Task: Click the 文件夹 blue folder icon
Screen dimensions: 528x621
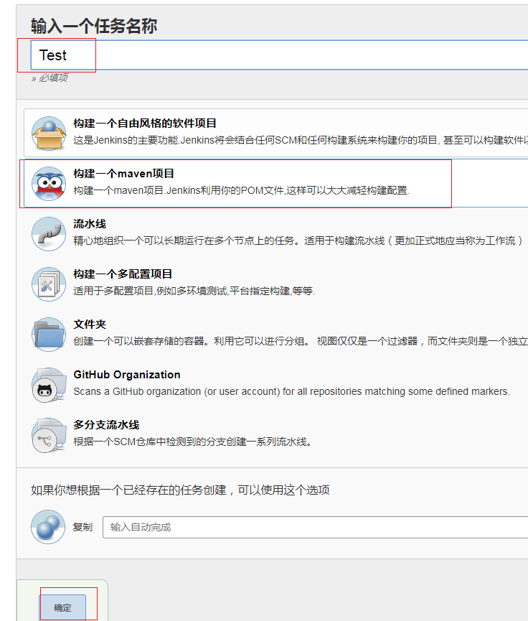Action: [x=49, y=335]
